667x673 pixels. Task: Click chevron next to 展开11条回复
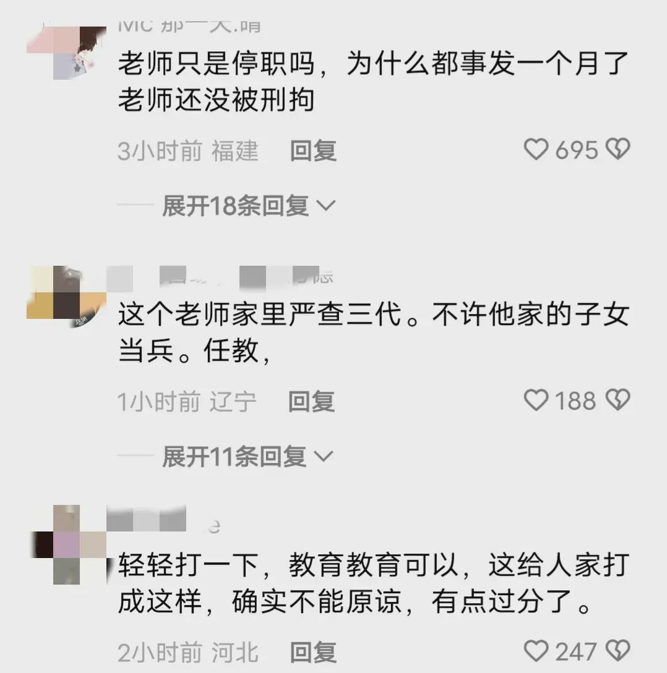(x=324, y=457)
